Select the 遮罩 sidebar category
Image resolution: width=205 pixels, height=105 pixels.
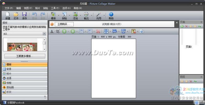(x=25, y=78)
